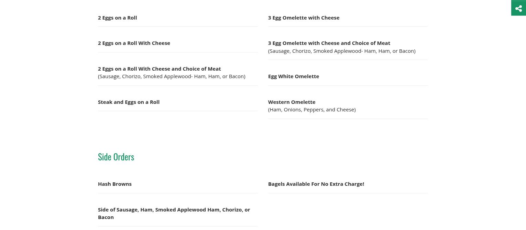Click 2 Eggs on a Roll With Cheese
This screenshot has height=230, width=526.
[x=134, y=43]
